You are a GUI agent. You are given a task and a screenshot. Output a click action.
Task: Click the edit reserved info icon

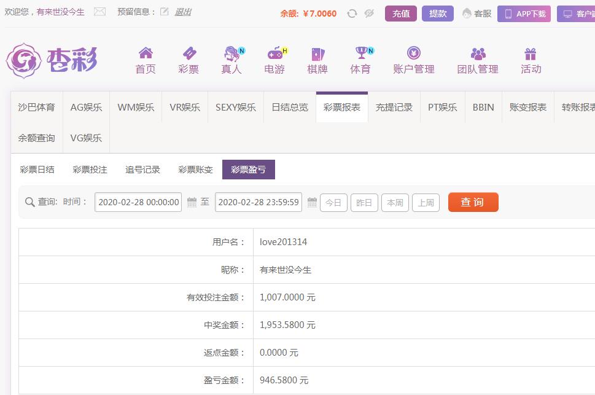coord(164,12)
